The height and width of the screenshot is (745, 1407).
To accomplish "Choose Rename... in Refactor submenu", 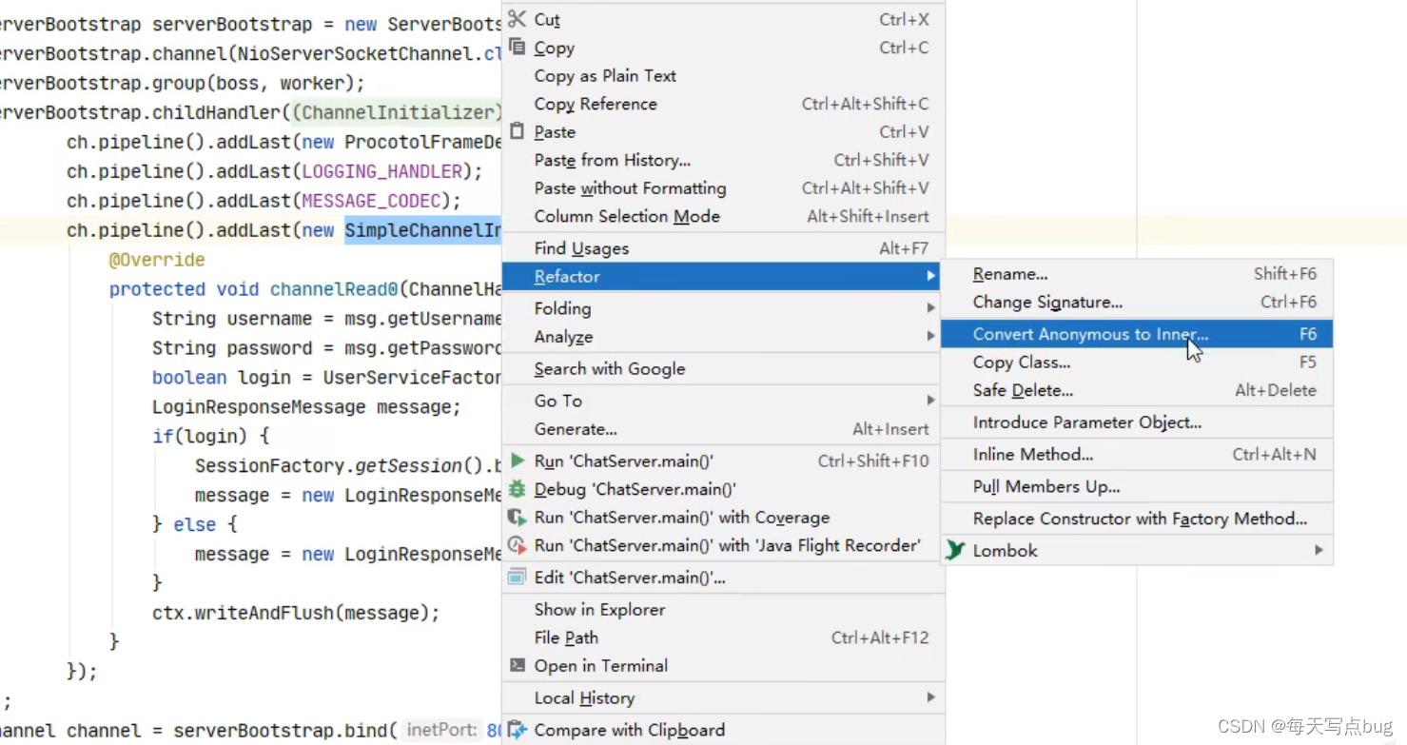I will [x=1137, y=274].
